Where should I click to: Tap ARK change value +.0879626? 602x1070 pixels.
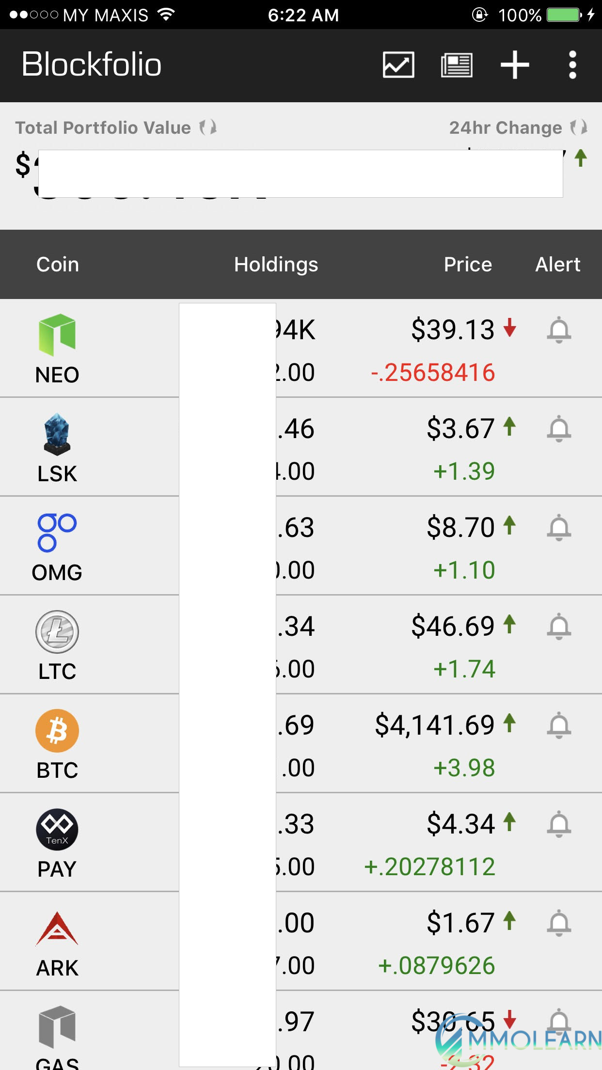[436, 966]
